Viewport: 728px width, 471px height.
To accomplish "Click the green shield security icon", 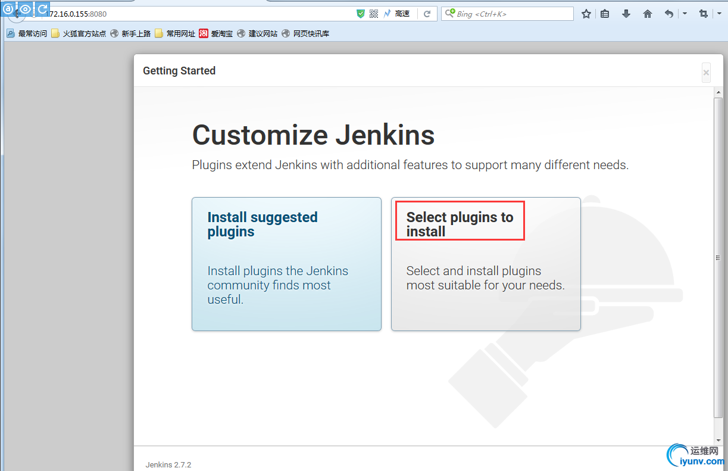I will 360,14.
